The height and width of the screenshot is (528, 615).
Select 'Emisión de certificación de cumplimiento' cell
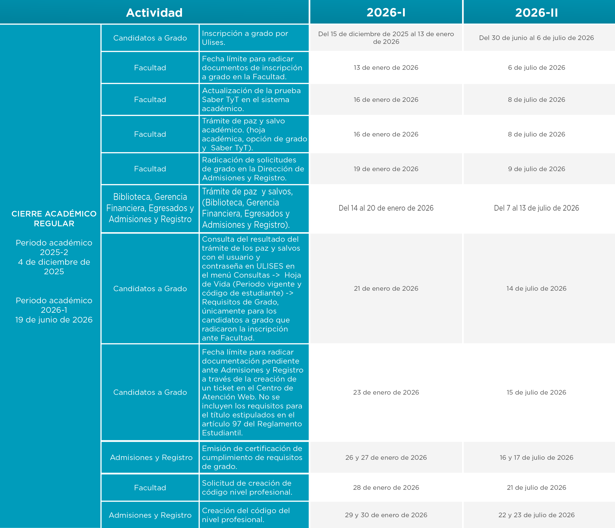point(254,457)
